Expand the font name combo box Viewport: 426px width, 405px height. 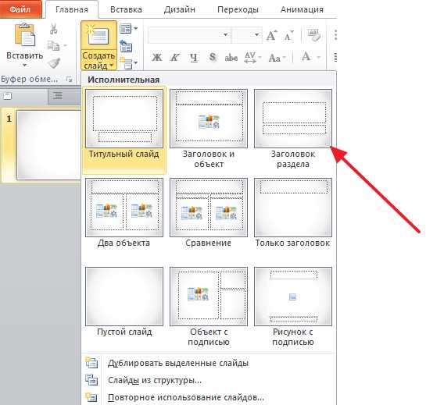(189, 34)
